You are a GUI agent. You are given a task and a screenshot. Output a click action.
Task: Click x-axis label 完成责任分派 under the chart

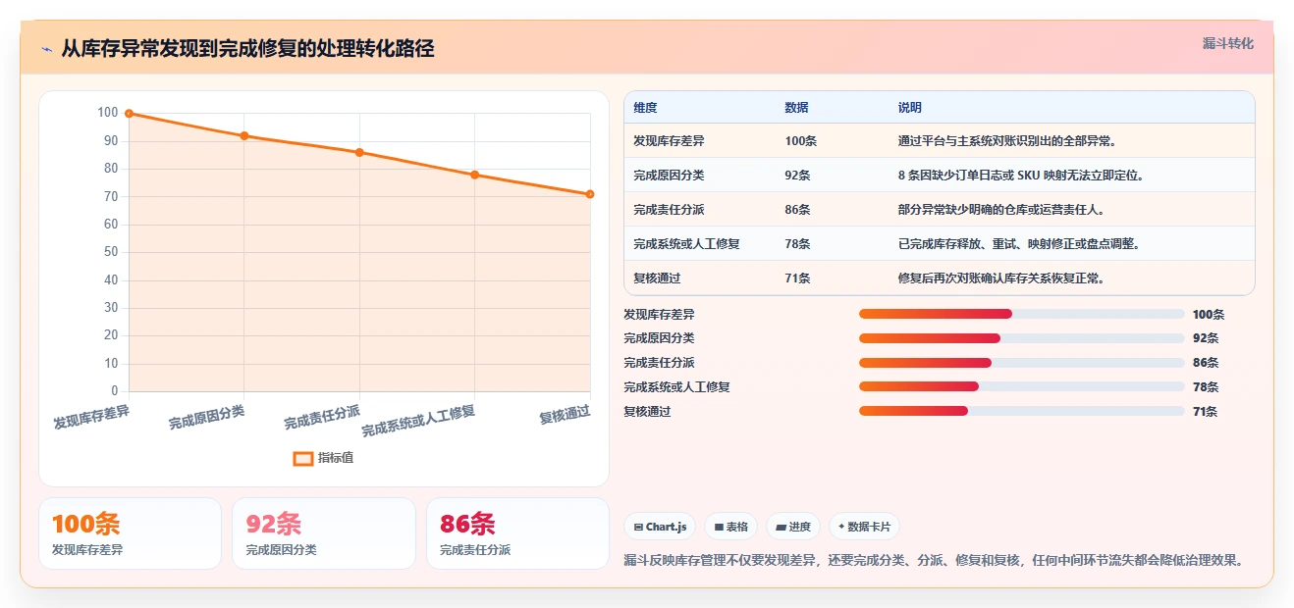pos(322,418)
